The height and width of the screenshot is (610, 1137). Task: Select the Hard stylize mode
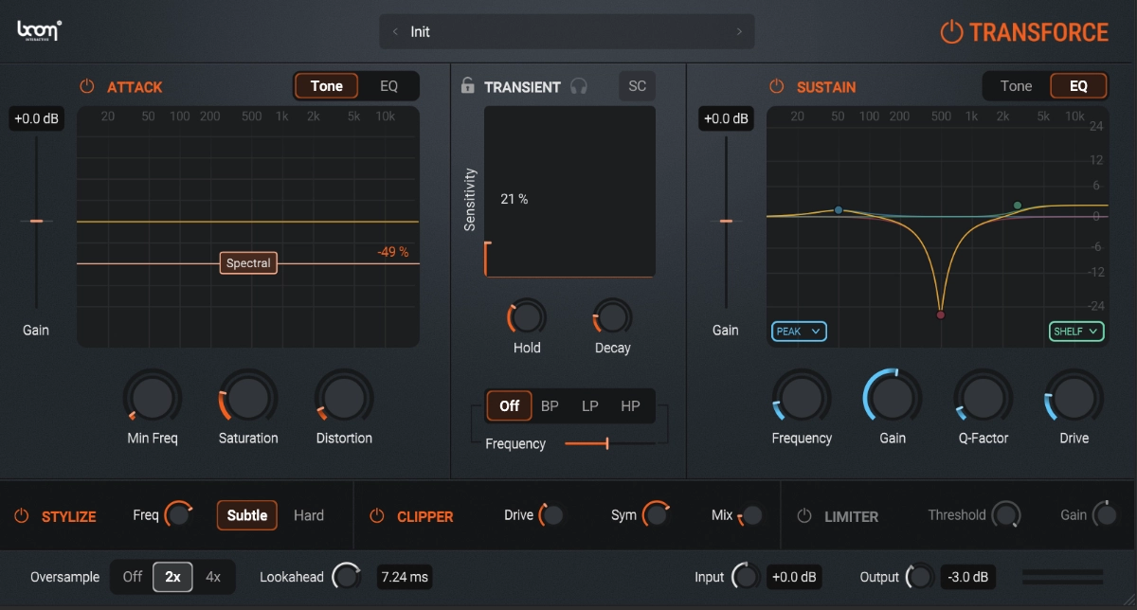[309, 515]
